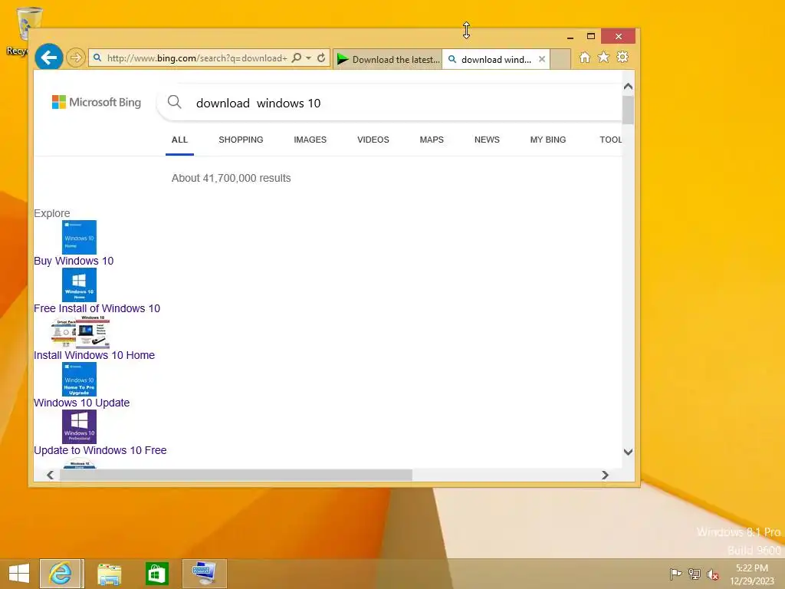The height and width of the screenshot is (589, 785).
Task: Open File Explorer from the taskbar
Action: (109, 574)
